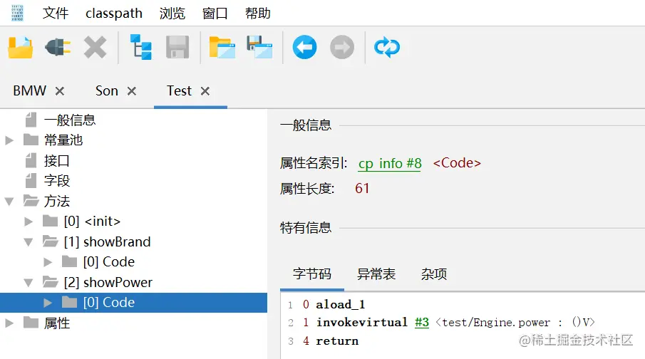This screenshot has height=359, width=645.
Task: Click the folder-with-window workspace icon
Action: coord(222,47)
